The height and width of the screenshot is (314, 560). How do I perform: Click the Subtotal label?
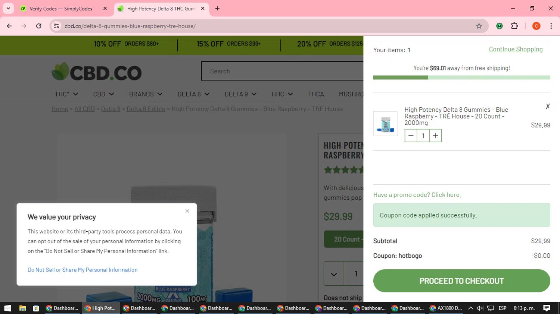385,241
